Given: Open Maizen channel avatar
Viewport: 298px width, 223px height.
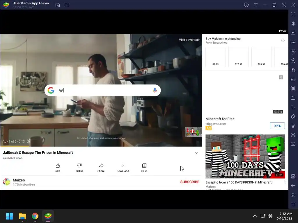Looking at the screenshot, I should point(6,182).
